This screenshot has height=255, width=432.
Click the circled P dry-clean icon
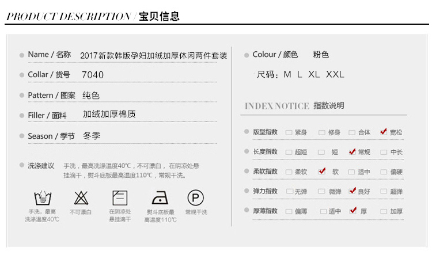click(196, 197)
